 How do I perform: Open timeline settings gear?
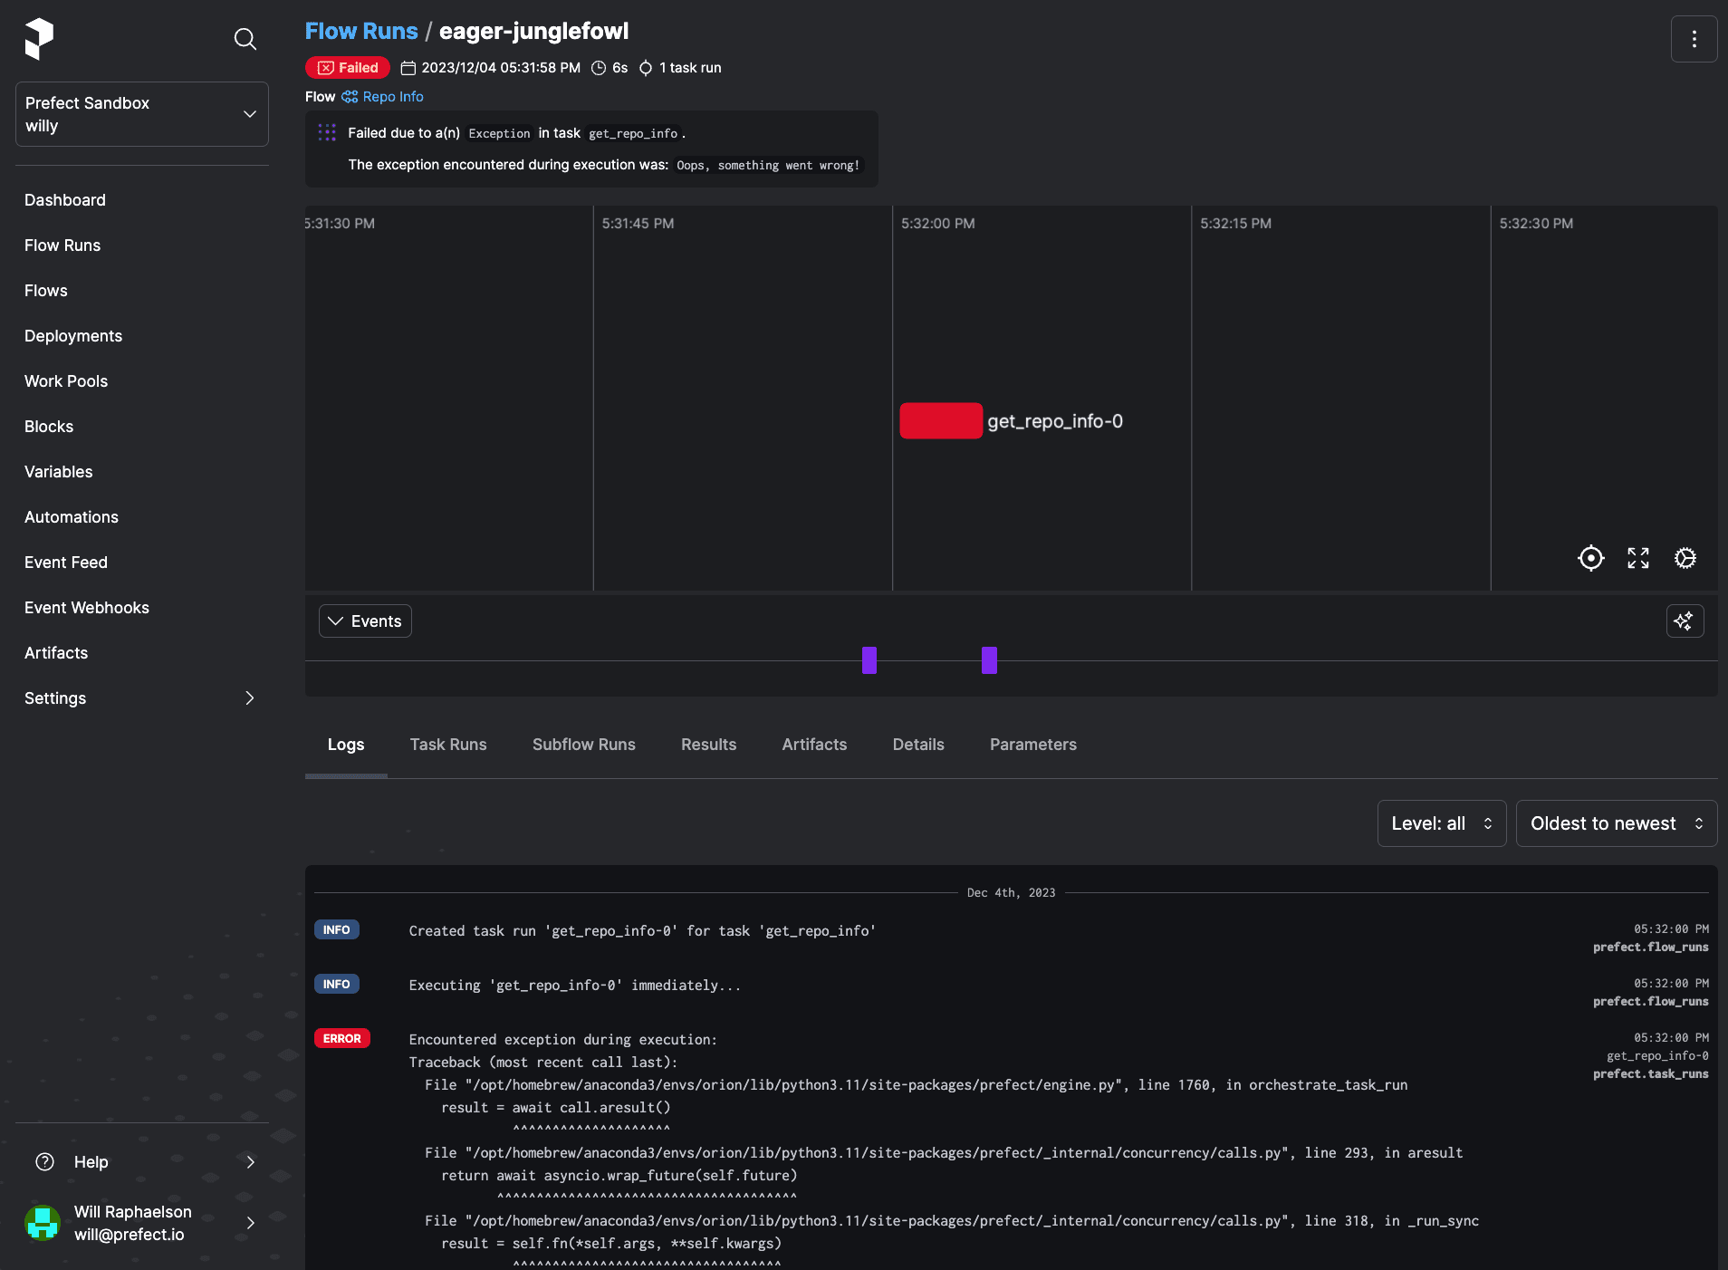(1685, 558)
